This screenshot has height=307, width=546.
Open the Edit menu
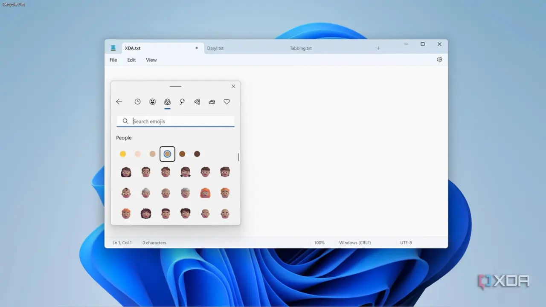click(131, 60)
